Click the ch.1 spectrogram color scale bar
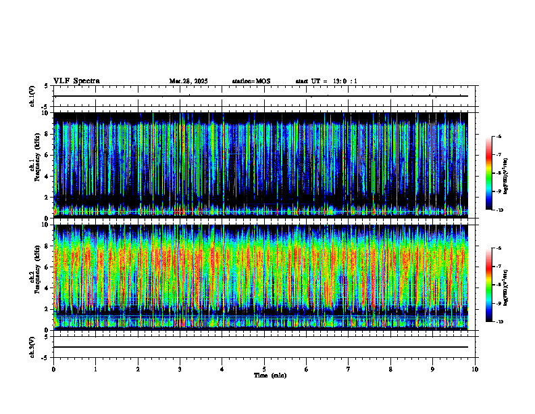 (x=489, y=173)
